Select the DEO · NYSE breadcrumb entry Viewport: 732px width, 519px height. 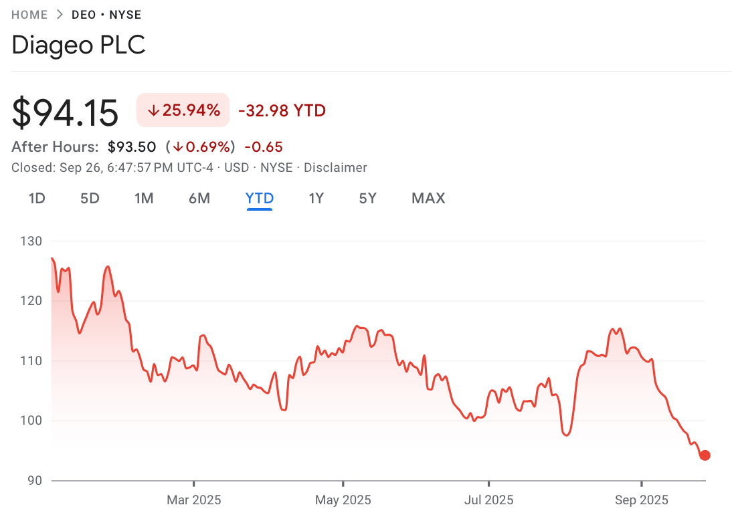(106, 14)
